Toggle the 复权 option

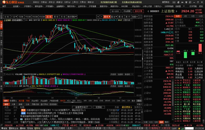pyautogui.click(x=107, y=17)
